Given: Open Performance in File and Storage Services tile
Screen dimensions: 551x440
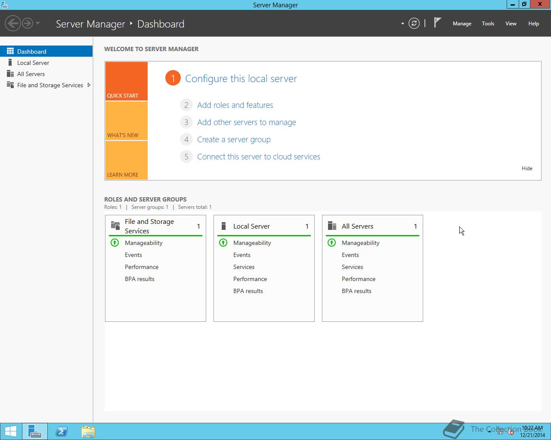Looking at the screenshot, I should click(x=142, y=267).
